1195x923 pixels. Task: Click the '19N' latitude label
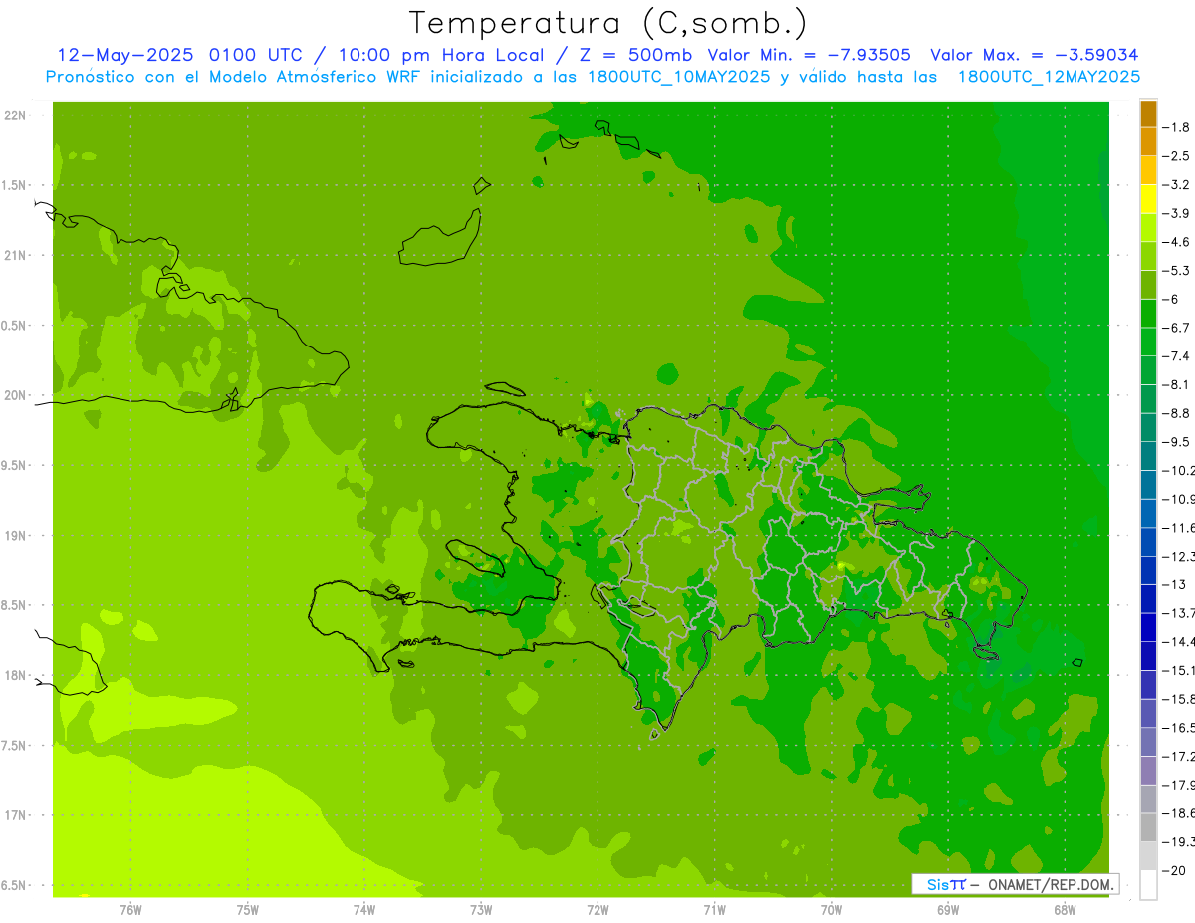(x=16, y=536)
